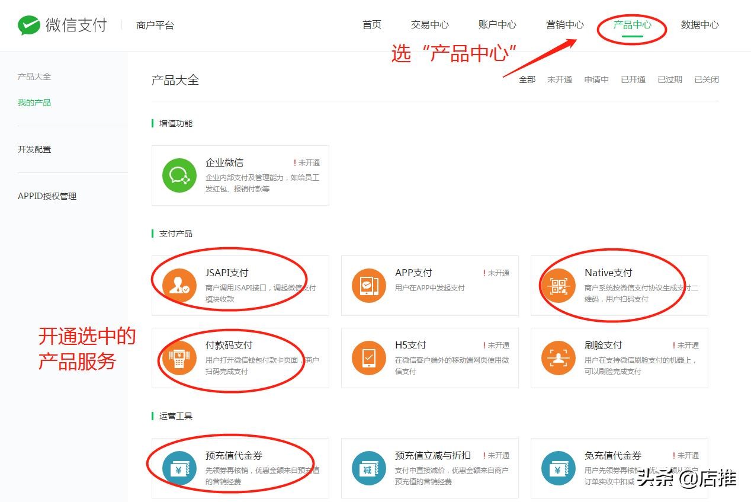
Task: Switch to 账户中心 menu
Action: pos(497,25)
